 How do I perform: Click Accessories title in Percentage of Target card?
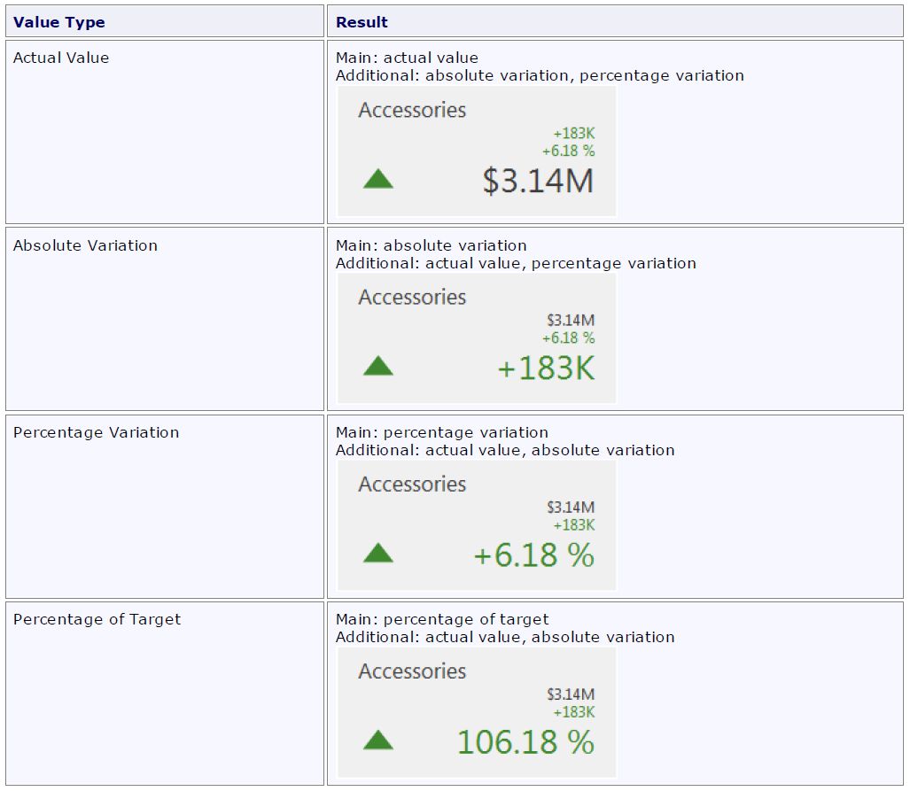(x=412, y=671)
